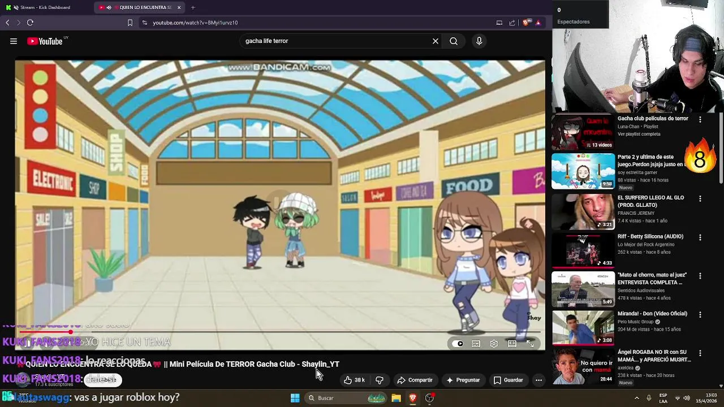Expand hidden system tray icons chevron
The width and height of the screenshot is (724, 407).
click(636, 398)
